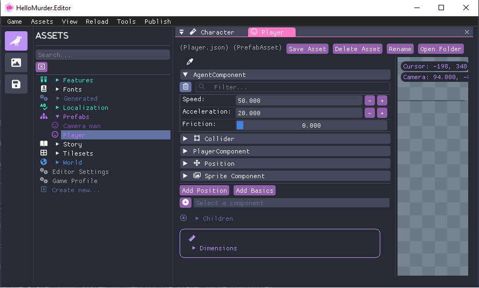Click the Friction slider
Image resolution: width=479 pixels, height=288 pixels.
(x=311, y=125)
